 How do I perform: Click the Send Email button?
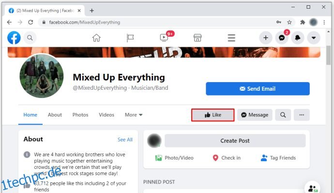[x=258, y=89]
